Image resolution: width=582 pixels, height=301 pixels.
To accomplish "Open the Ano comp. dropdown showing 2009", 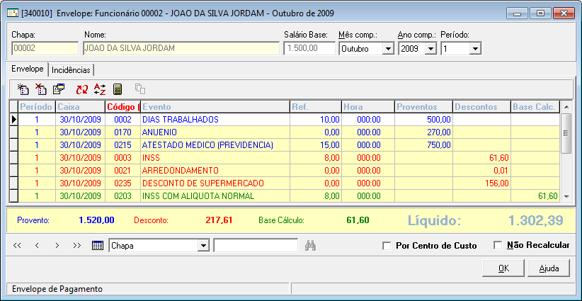I will click(x=430, y=49).
